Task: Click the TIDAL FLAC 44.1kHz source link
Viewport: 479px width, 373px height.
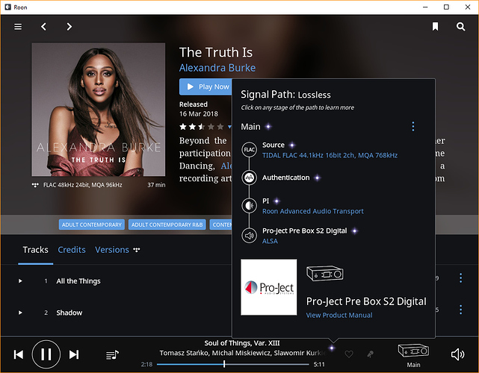Action: point(330,155)
